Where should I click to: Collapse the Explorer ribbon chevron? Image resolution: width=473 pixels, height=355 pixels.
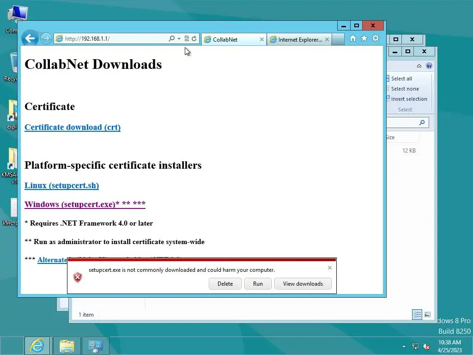[419, 66]
